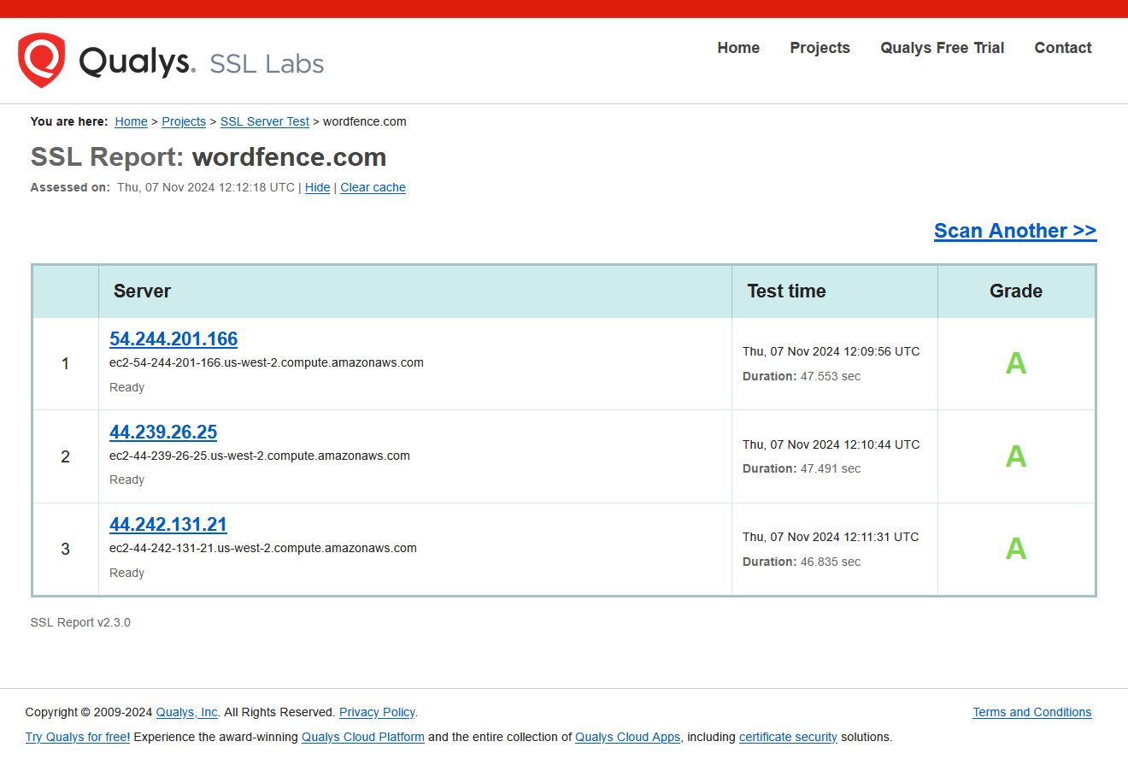Open the Home navigation item

737,48
